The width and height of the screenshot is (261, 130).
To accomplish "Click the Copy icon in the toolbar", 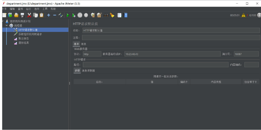I will 36,15.
